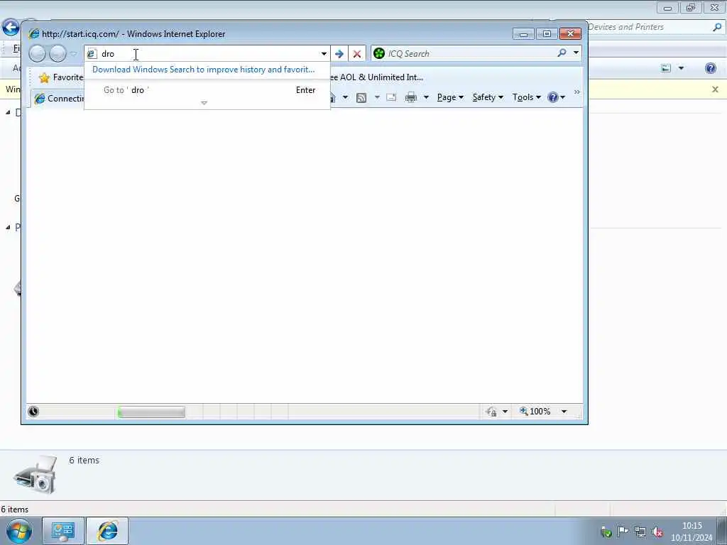Click the Show desktop button

[x=722, y=531]
